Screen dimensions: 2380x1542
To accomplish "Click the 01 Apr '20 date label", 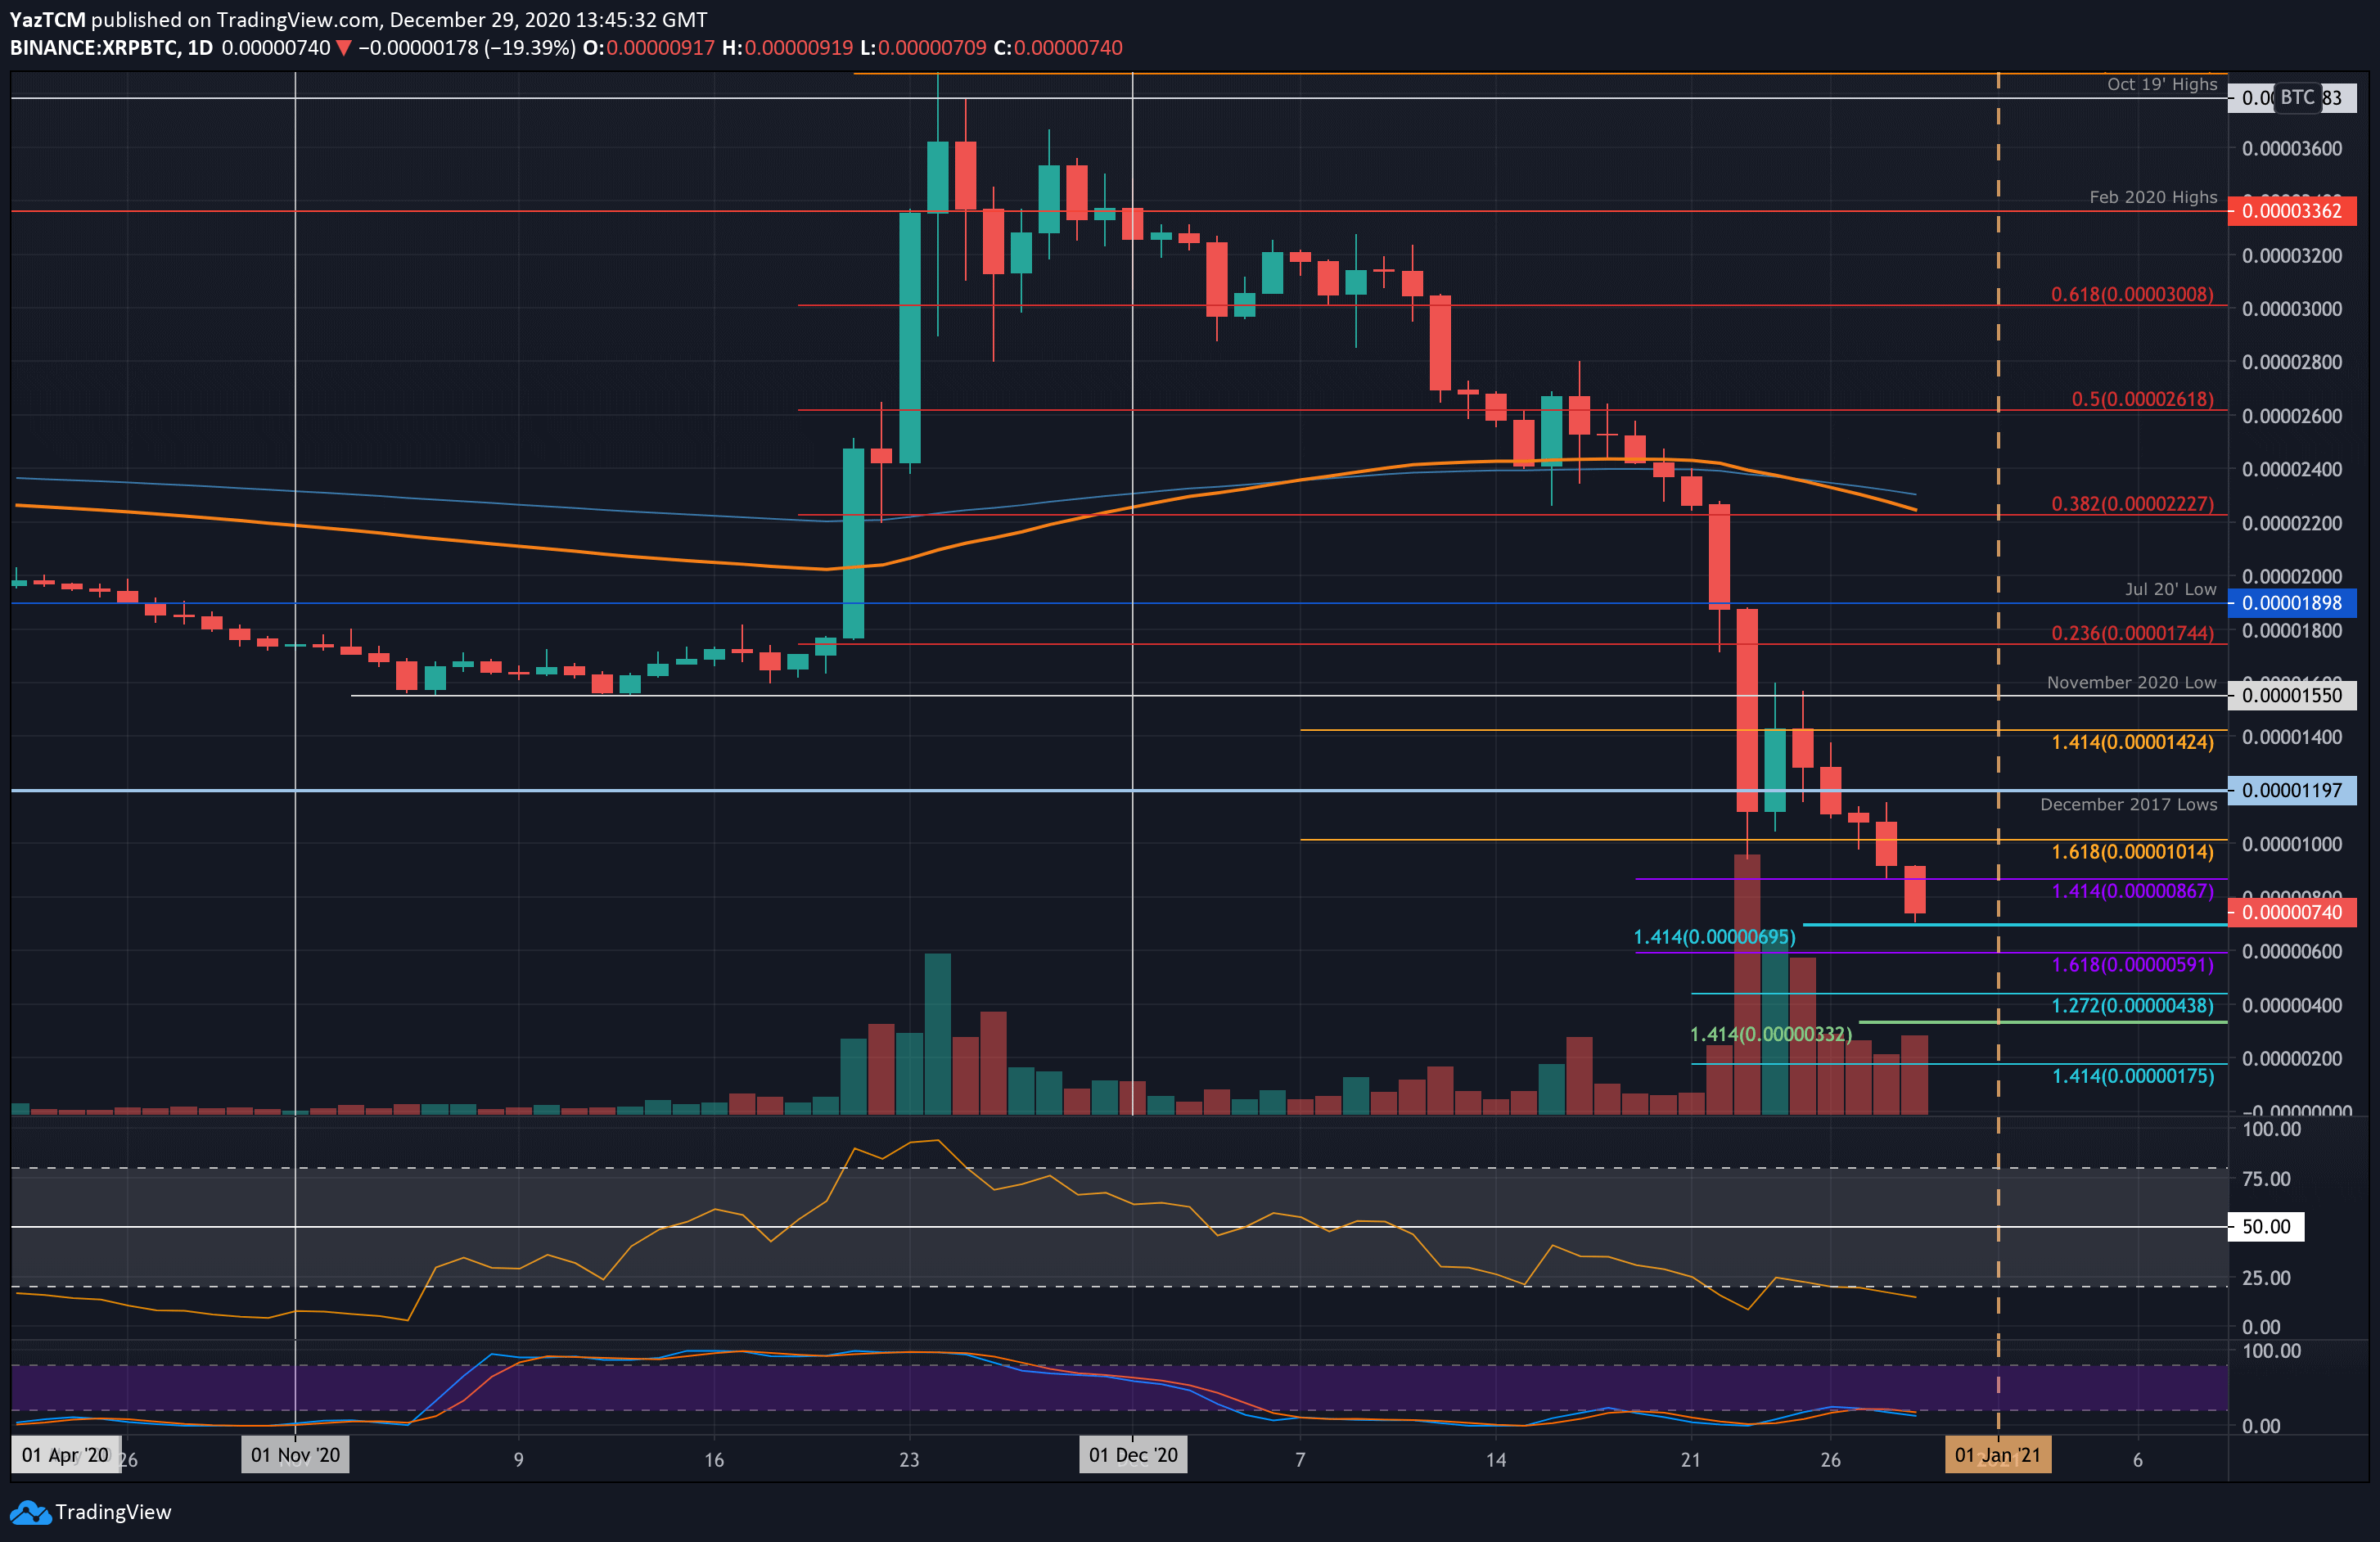I will 65,1455.
